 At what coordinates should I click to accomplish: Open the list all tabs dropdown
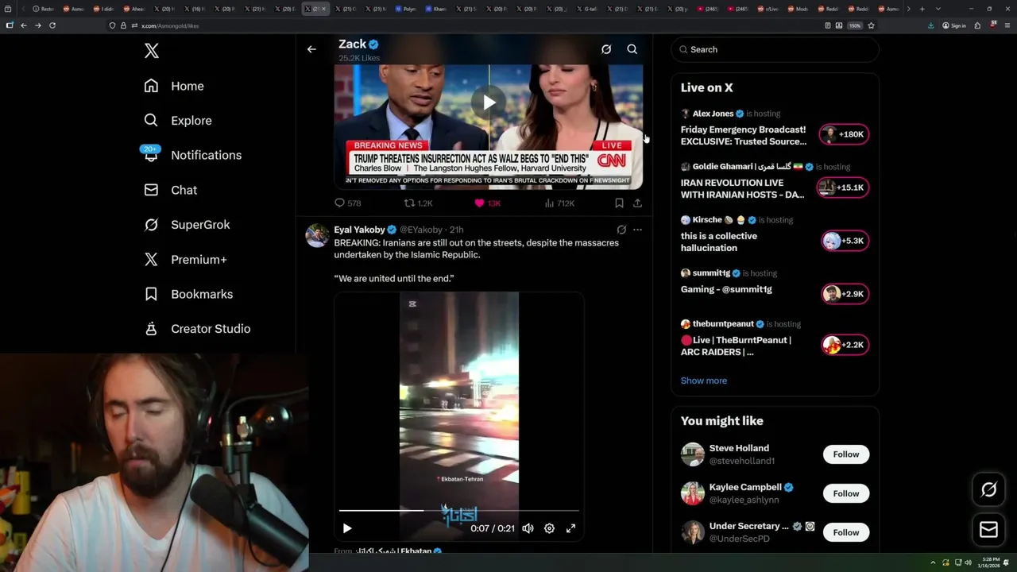(938, 9)
